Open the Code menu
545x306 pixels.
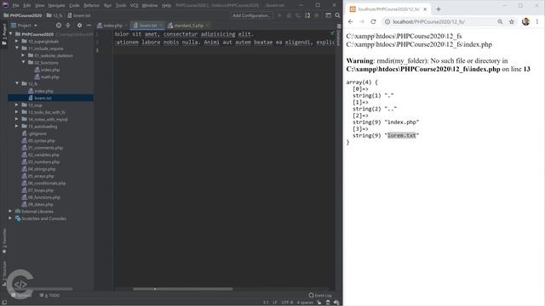[74, 6]
